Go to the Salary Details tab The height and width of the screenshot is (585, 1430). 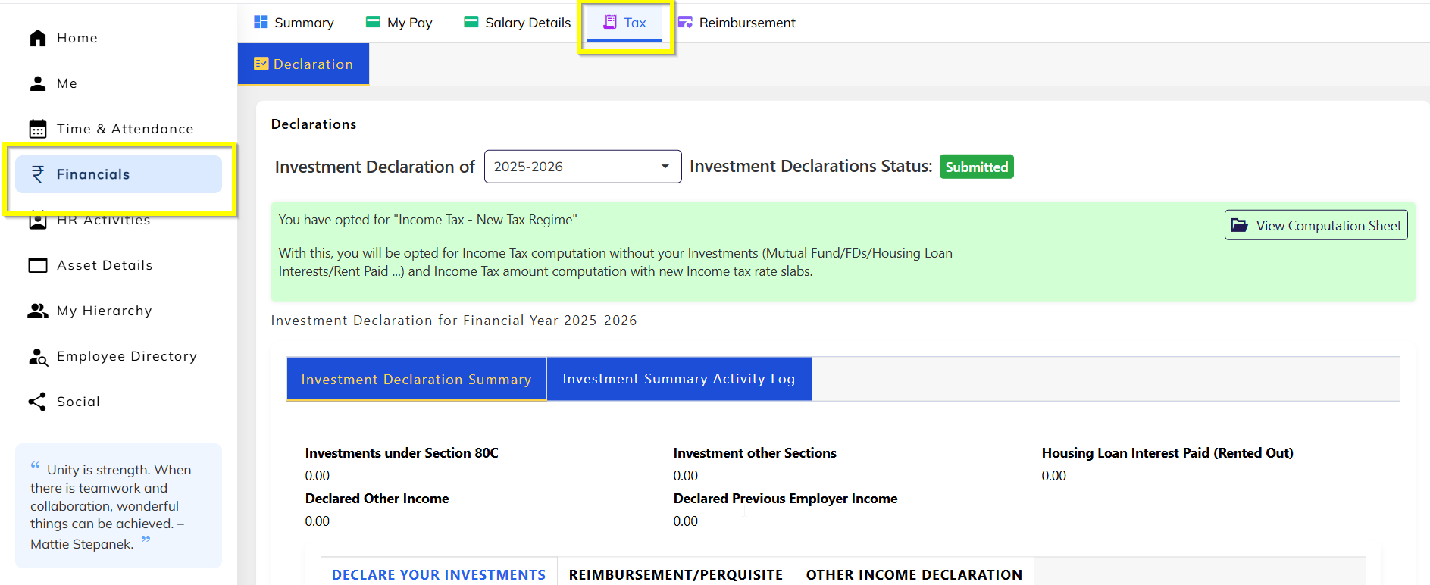(518, 23)
